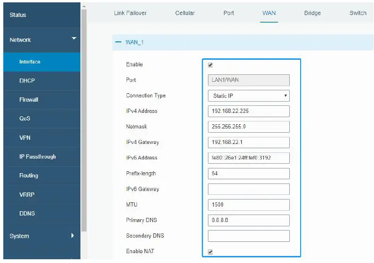Switch to the Bridge tab
Image resolution: width=374 pixels, height=263 pixels.
click(x=312, y=13)
